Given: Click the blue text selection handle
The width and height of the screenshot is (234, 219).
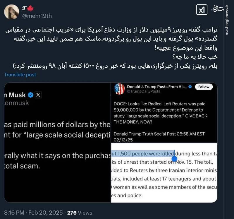Looking at the screenshot, I should 174,159.
